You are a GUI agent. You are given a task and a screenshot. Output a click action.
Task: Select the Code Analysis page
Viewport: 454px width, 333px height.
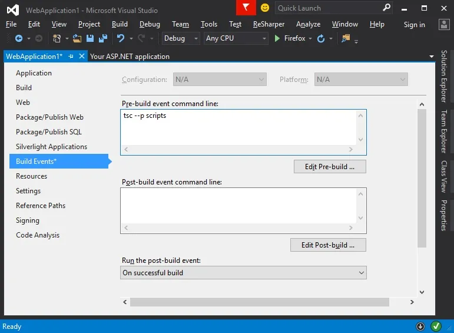[38, 235]
